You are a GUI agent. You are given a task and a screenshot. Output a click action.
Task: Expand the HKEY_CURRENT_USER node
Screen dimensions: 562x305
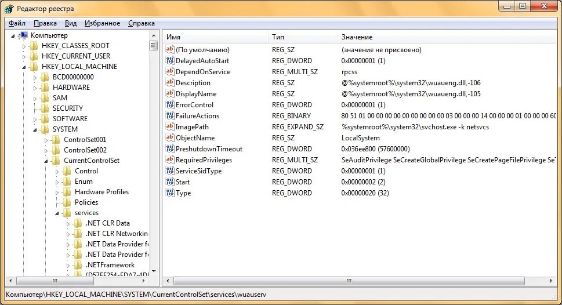24,57
